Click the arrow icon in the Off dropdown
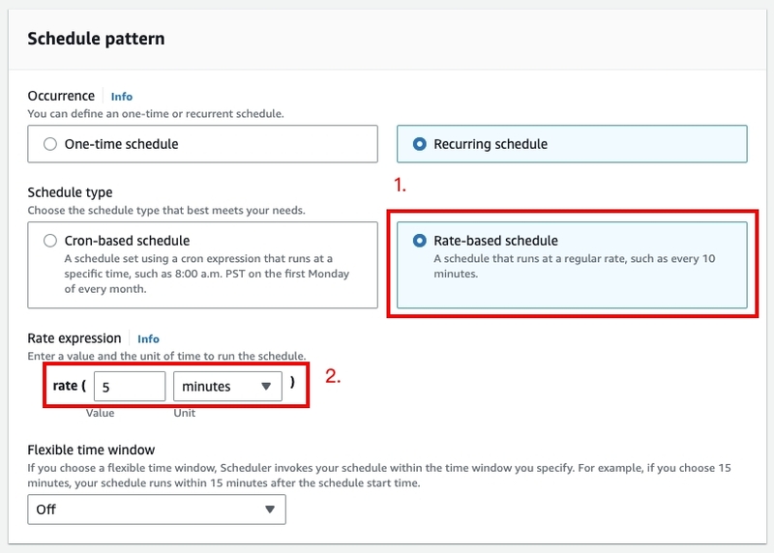774x553 pixels. click(270, 509)
